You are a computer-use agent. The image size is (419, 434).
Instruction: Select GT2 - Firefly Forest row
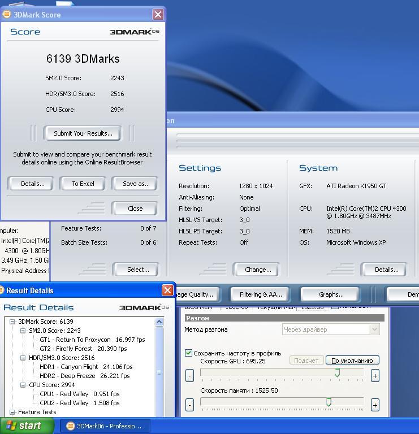[x=83, y=349]
